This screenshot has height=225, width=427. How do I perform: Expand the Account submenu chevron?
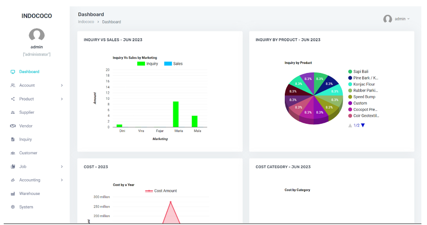click(62, 85)
